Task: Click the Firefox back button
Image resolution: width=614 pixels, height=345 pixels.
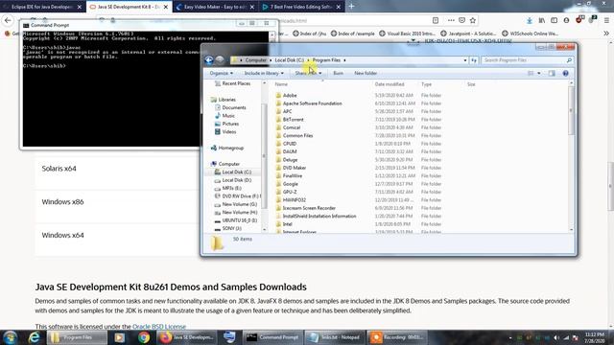Action: 8,20
